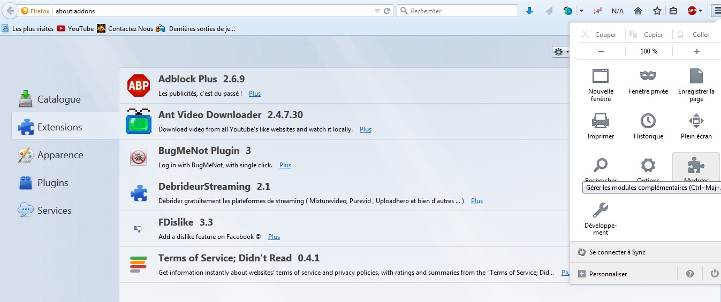721x302 pixels.
Task: Click the about:addons address field
Action: click(214, 11)
